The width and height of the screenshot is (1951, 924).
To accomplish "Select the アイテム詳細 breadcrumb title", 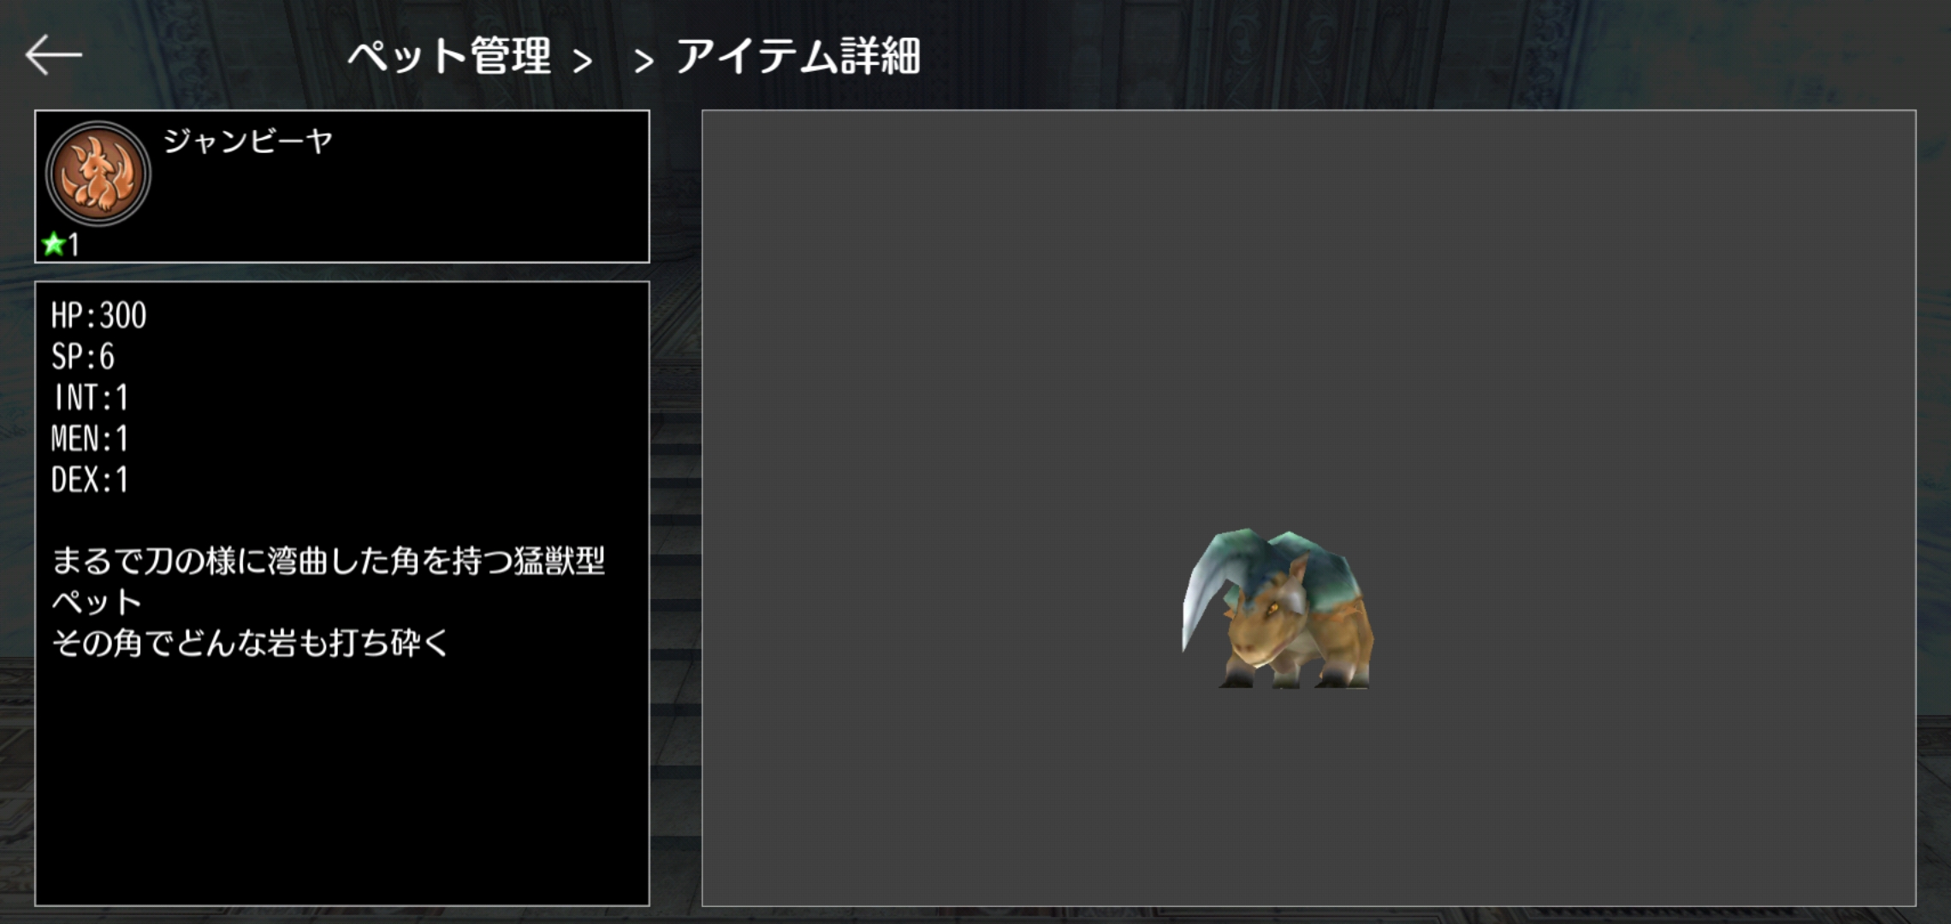I will pos(798,56).
